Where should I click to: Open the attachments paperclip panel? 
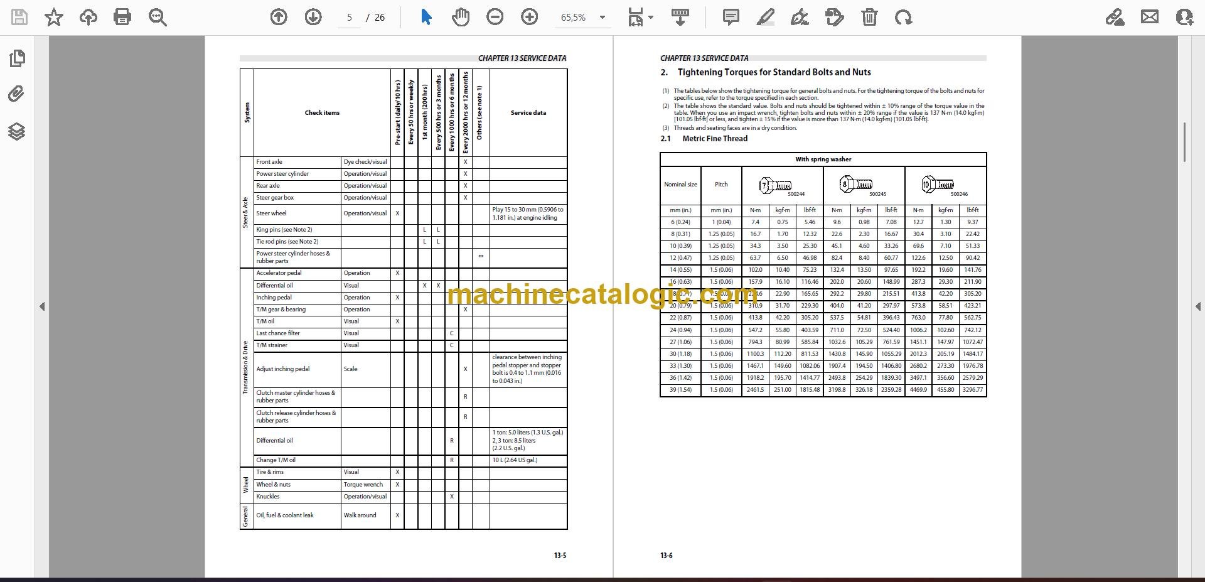[17, 94]
